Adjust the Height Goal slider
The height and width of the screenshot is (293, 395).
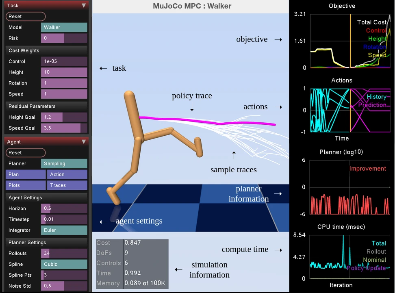[64, 117]
